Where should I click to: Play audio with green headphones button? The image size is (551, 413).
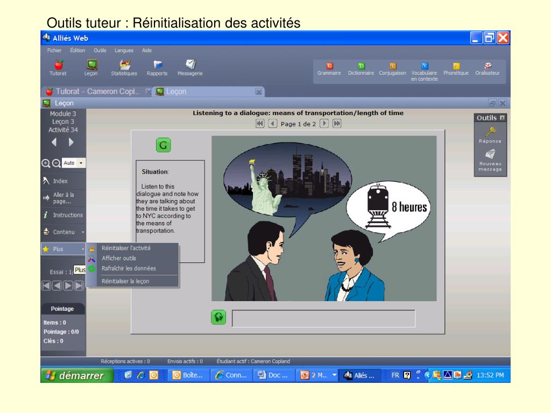click(x=218, y=317)
